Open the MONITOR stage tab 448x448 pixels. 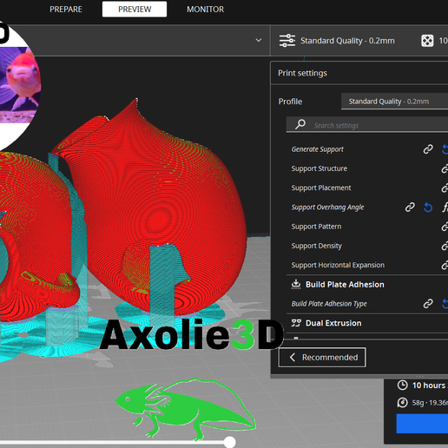pos(205,10)
